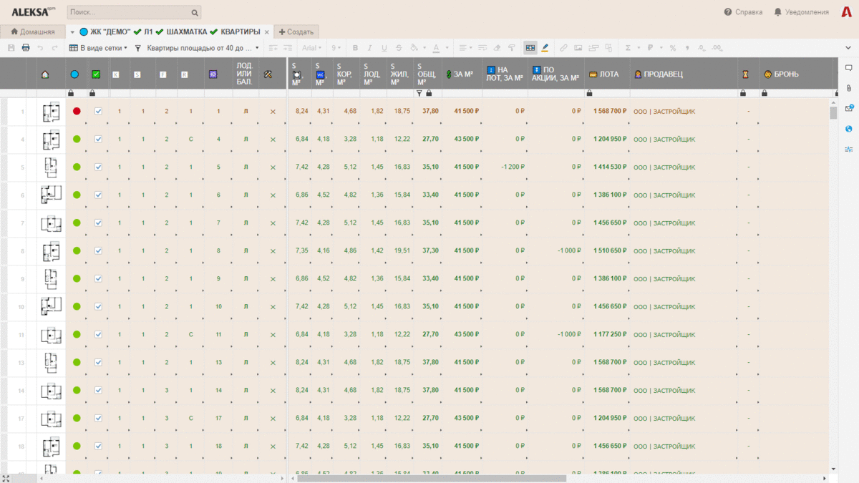This screenshot has width=859, height=483.
Task: Click the Print icon in the toolbar
Action: coord(26,48)
